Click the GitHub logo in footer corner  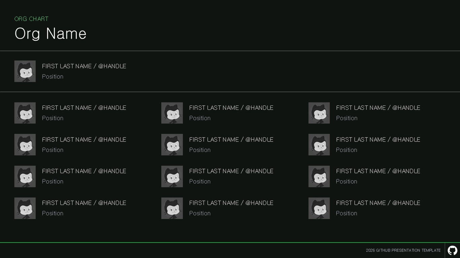[452, 250]
